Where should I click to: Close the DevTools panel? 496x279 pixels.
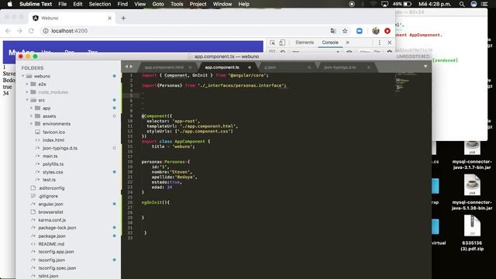[390, 43]
